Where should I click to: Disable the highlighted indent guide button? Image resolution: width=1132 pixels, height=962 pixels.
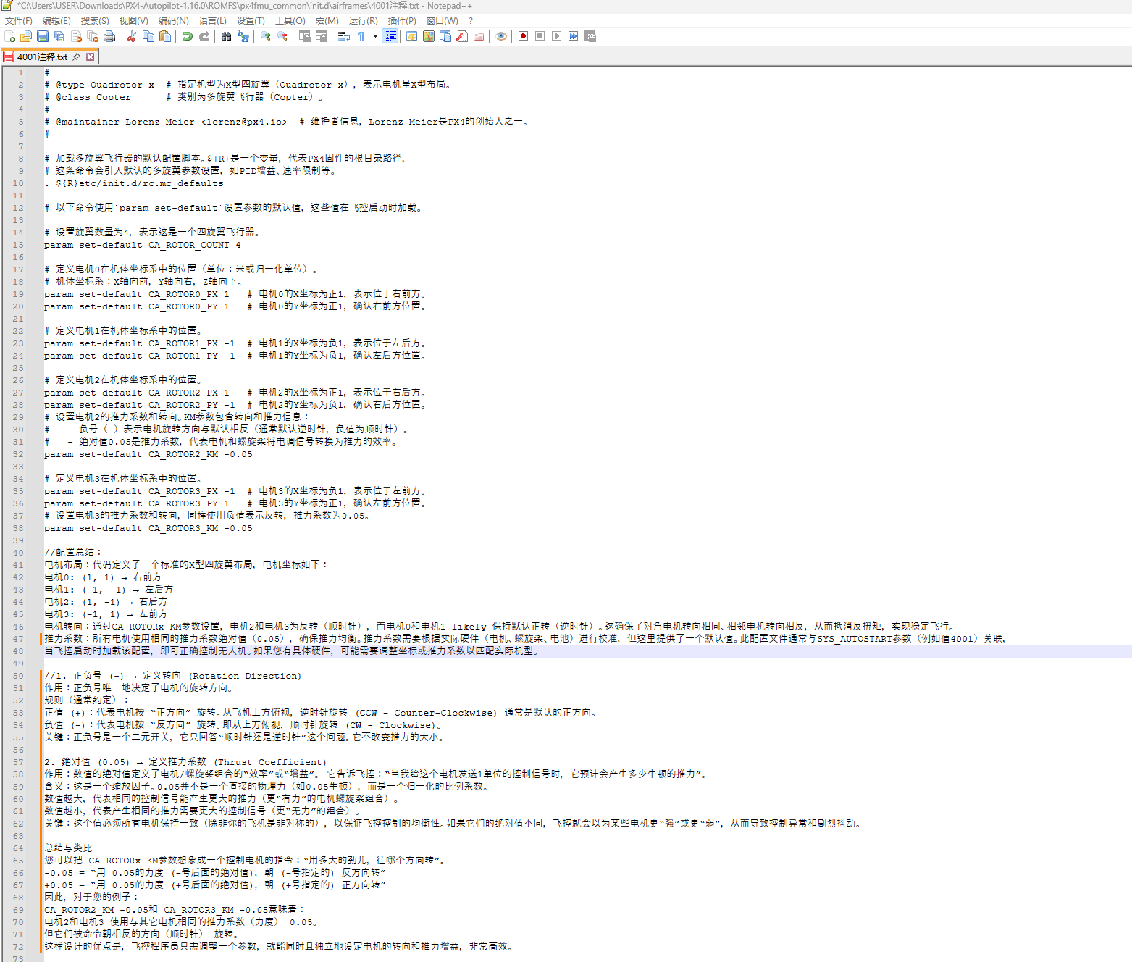(390, 36)
